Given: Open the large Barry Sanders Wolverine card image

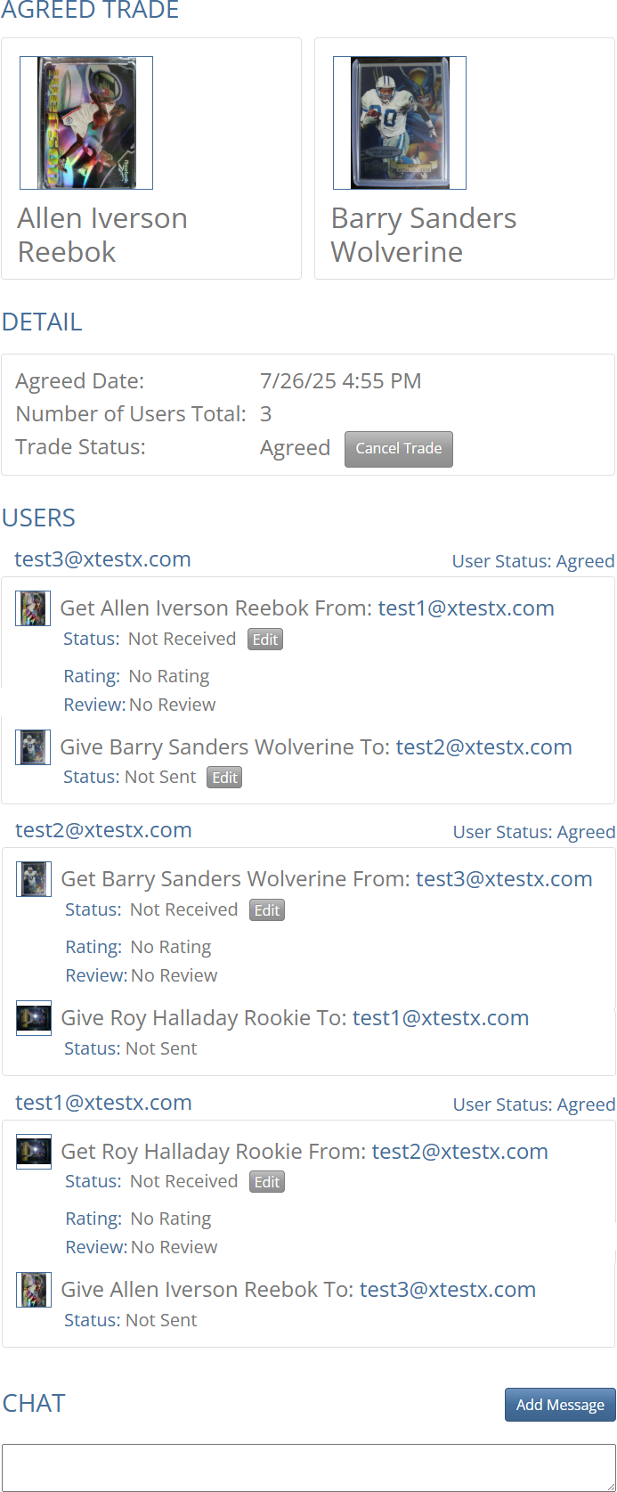Looking at the screenshot, I should [400, 123].
